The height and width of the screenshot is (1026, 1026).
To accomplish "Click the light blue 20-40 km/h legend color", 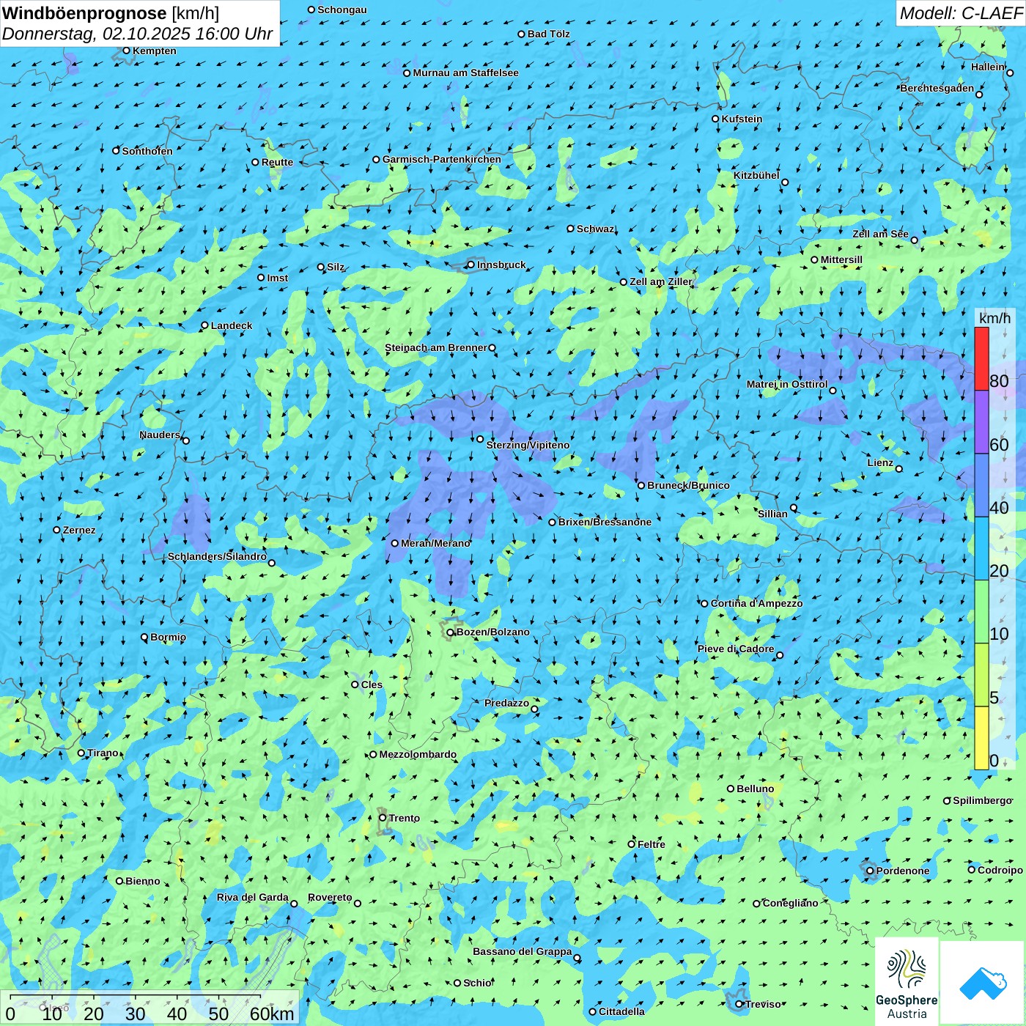I will tap(981, 549).
